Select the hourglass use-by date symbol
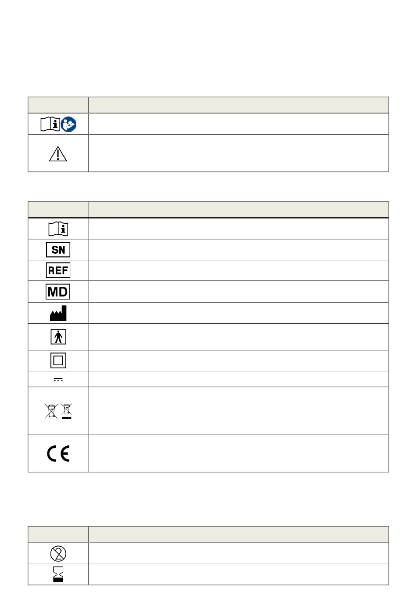This screenshot has width=417, height=613. [58, 574]
